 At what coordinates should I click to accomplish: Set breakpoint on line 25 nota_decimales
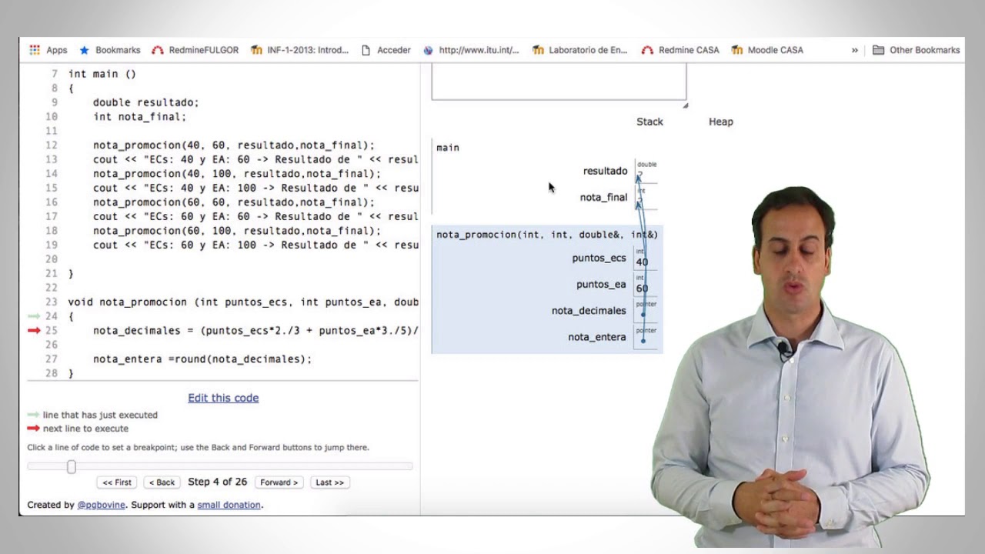click(255, 330)
